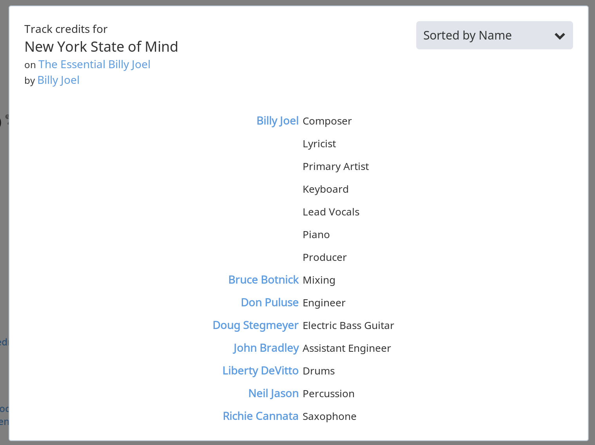Open the Sorted by Name dropdown
This screenshot has height=445, width=595.
(x=494, y=35)
